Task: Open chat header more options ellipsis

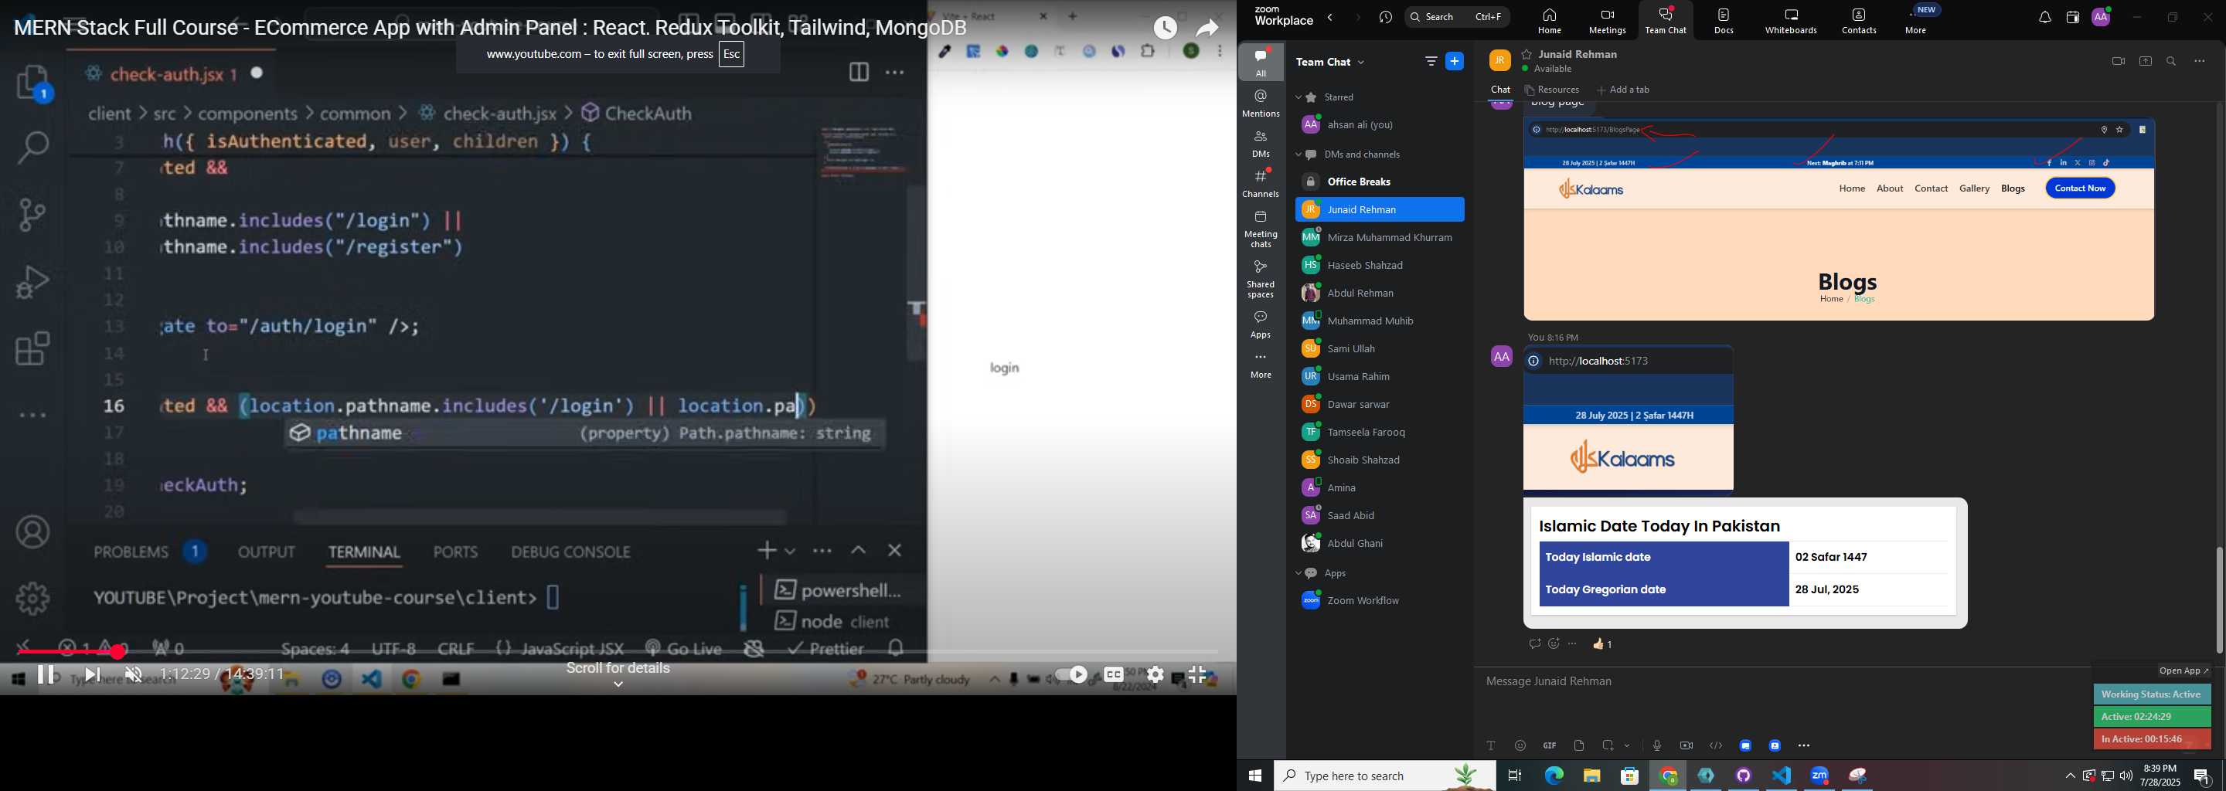Action: (x=2199, y=61)
